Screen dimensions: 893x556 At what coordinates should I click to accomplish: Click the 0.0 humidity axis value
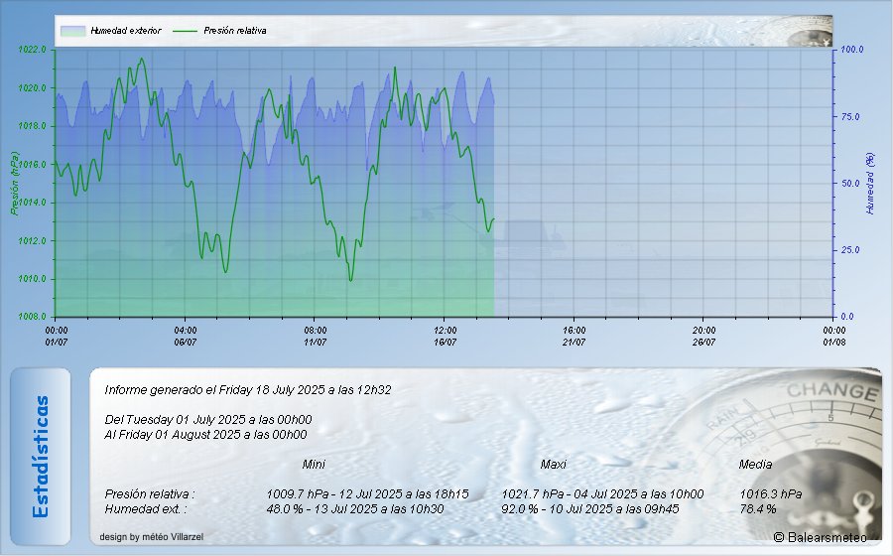coord(847,317)
